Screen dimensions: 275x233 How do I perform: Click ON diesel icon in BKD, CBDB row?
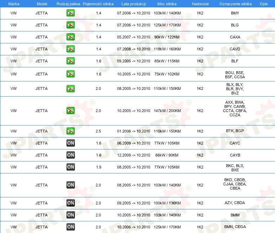coord(70,185)
